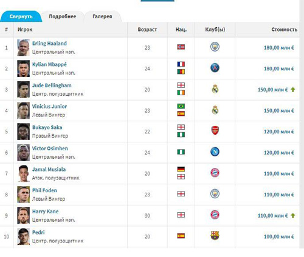Click the Brazil flag next to Vinicius Junior
The height and width of the screenshot is (257, 304).
[x=181, y=106]
